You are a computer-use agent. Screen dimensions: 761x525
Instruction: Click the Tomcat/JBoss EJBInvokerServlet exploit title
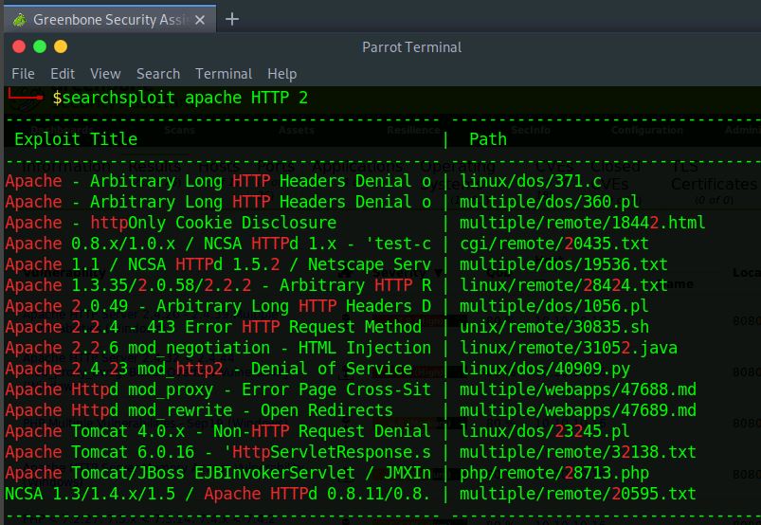tap(218, 473)
